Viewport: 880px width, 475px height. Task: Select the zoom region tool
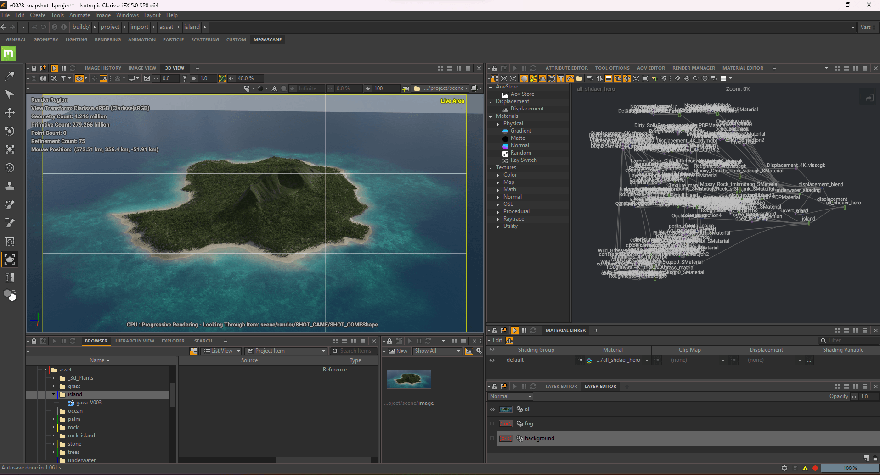pos(10,241)
